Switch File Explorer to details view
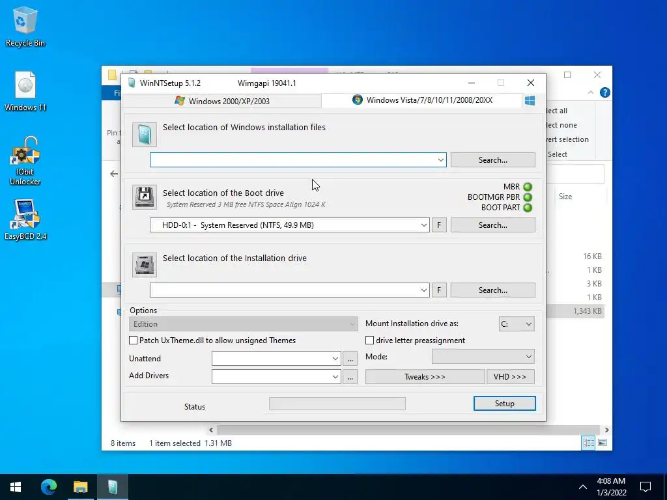667x500 pixels. [589, 443]
